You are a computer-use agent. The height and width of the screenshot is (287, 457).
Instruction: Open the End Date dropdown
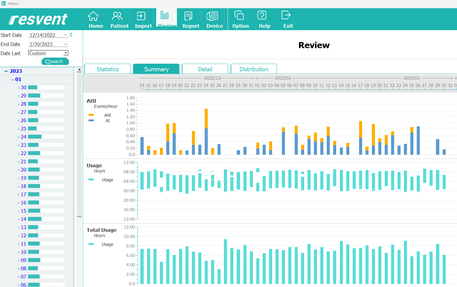click(65, 44)
